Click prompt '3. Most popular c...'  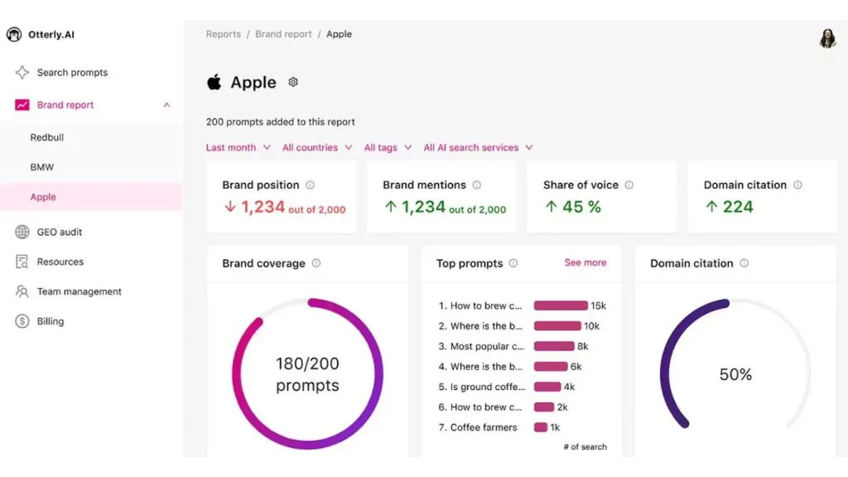(x=481, y=346)
